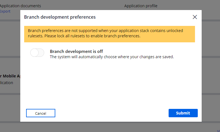Click the white knob of the branch switch

tap(34, 53)
